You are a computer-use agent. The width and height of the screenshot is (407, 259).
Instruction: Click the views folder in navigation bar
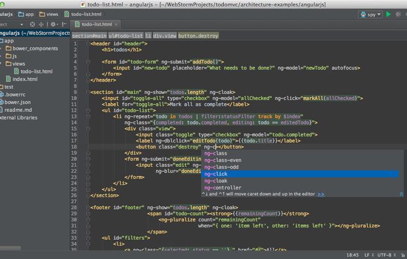[x=49, y=14]
